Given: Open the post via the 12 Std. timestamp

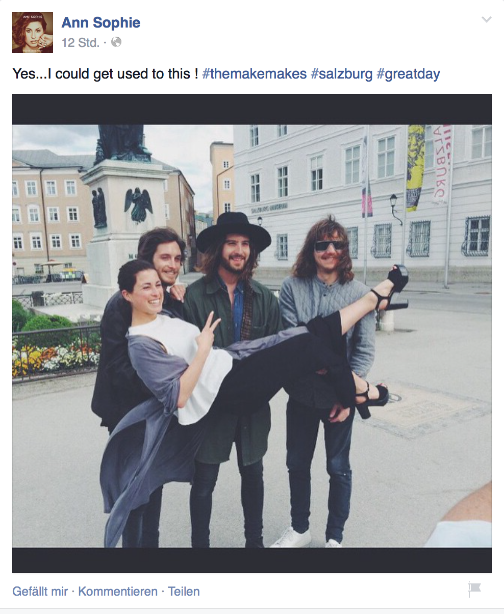Looking at the screenshot, I should (81, 43).
